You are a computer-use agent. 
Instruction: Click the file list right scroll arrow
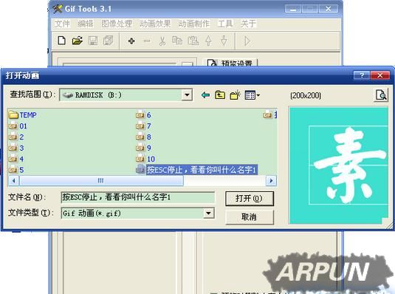pyautogui.click(x=271, y=180)
